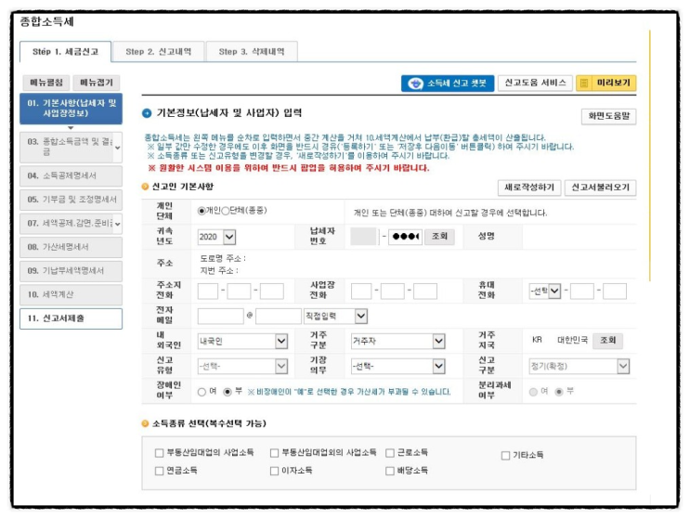Open 08. 가산세명세서 menu item
The image size is (690, 519).
tap(71, 247)
